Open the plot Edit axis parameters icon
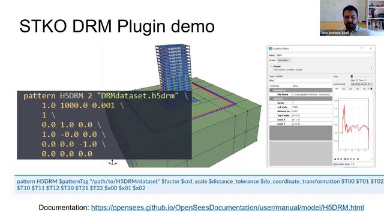This screenshot has width=384, height=216. pos(354,159)
